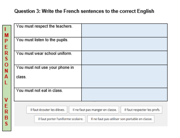Click the 'You must respect the teachers.' cell
Viewport: 180px width, 138px height.
(48, 30)
